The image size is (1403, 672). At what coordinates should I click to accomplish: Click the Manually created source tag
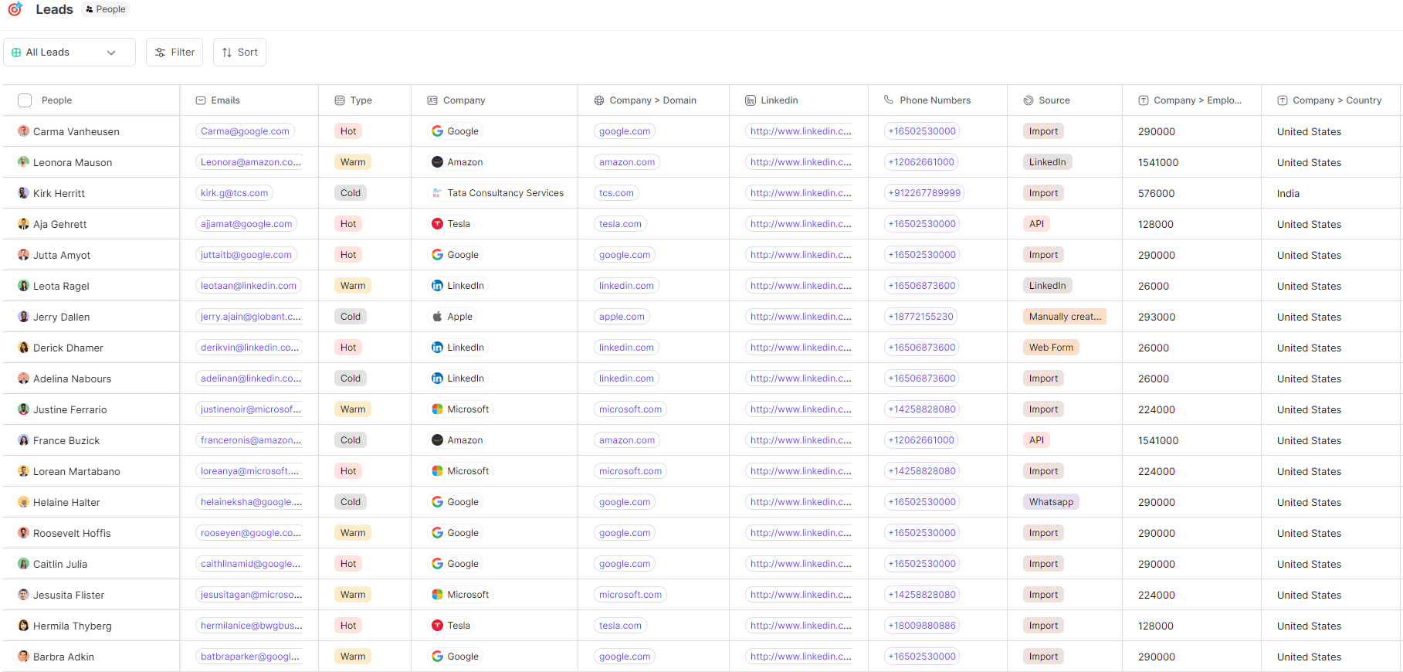point(1065,317)
